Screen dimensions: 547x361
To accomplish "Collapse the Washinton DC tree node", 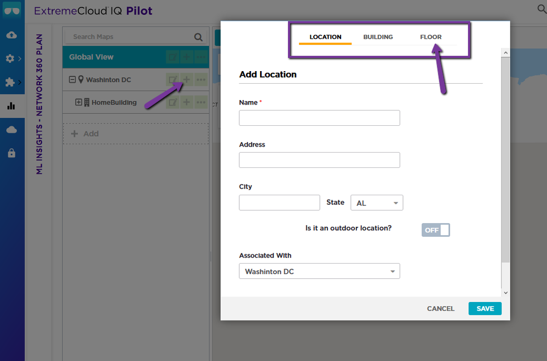I will pos(72,80).
